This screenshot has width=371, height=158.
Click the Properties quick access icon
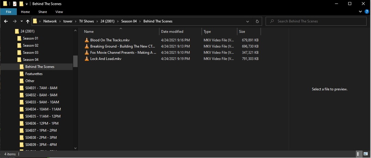tap(14, 4)
